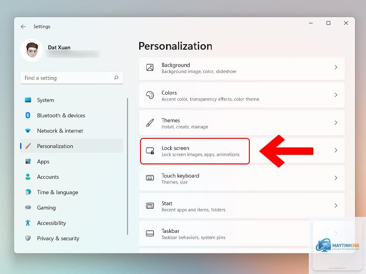Go to Bluetooth & devices label
This screenshot has height=274, width=366.
coord(61,116)
